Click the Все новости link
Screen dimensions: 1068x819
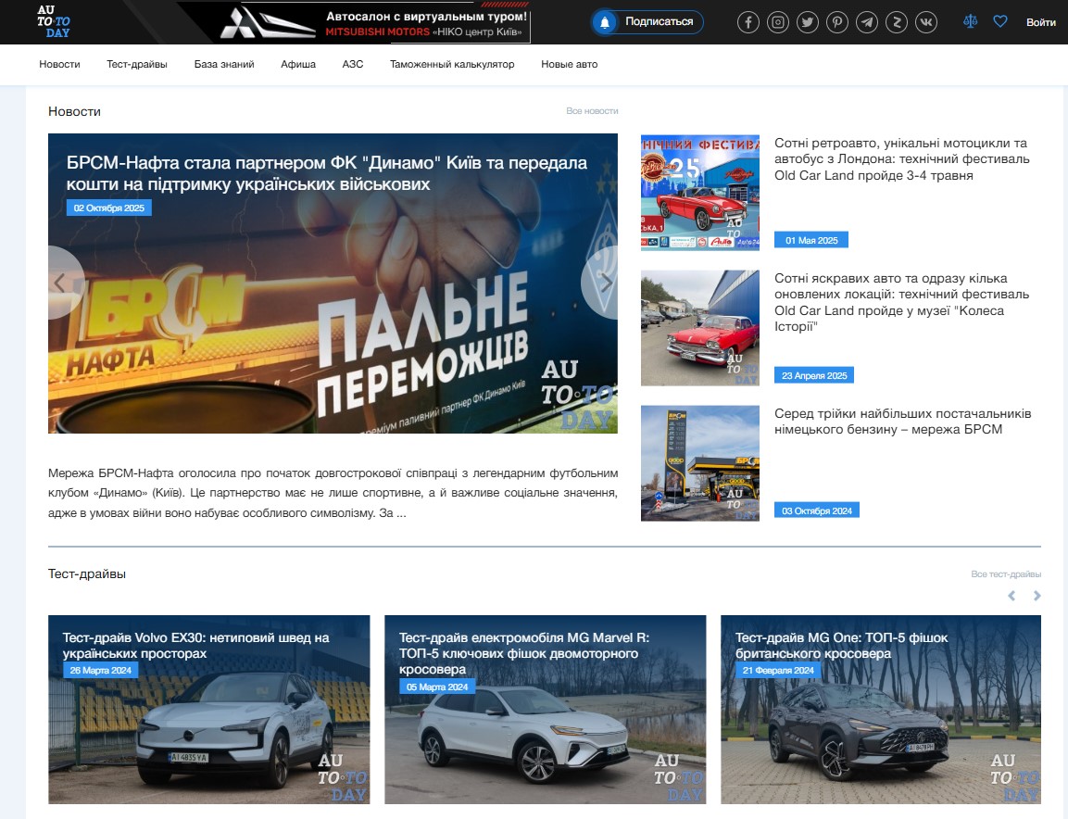tap(592, 110)
